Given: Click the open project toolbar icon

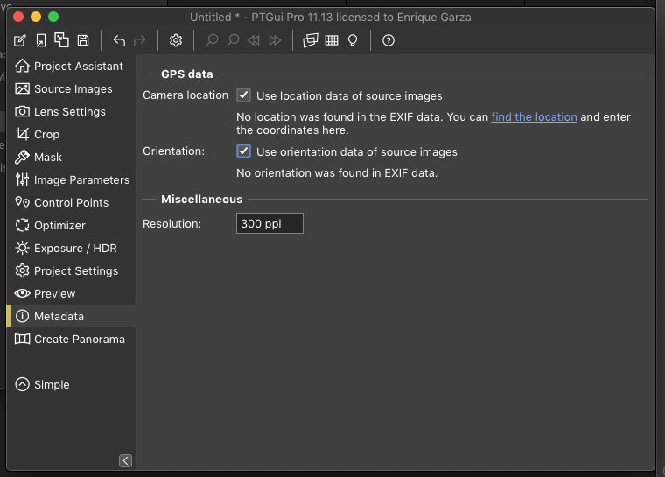Looking at the screenshot, I should point(41,40).
